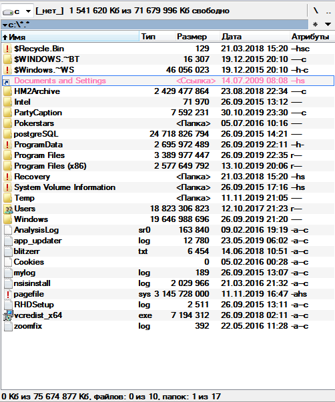Click size value "24 718 826 794"

coord(180,134)
